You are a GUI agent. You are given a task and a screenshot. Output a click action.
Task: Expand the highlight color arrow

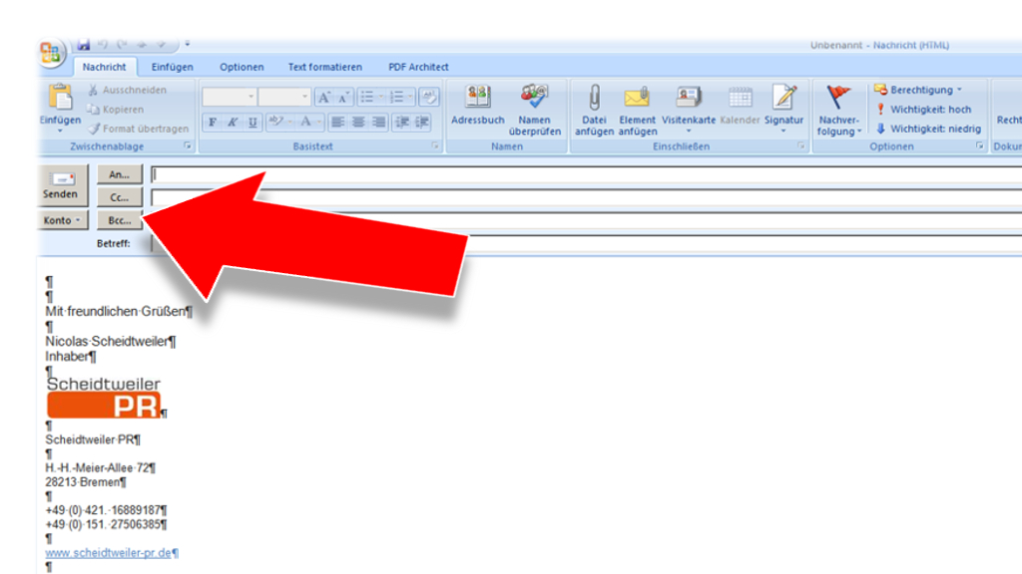click(x=290, y=122)
